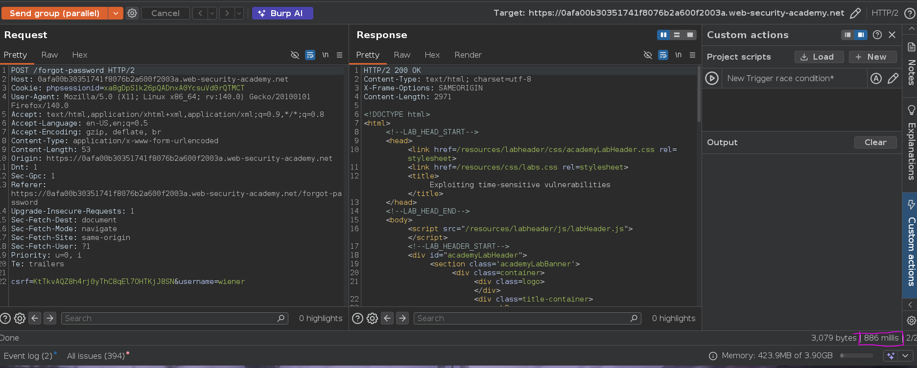
Task: Open Response panel hamburger menu
Action: (692, 55)
